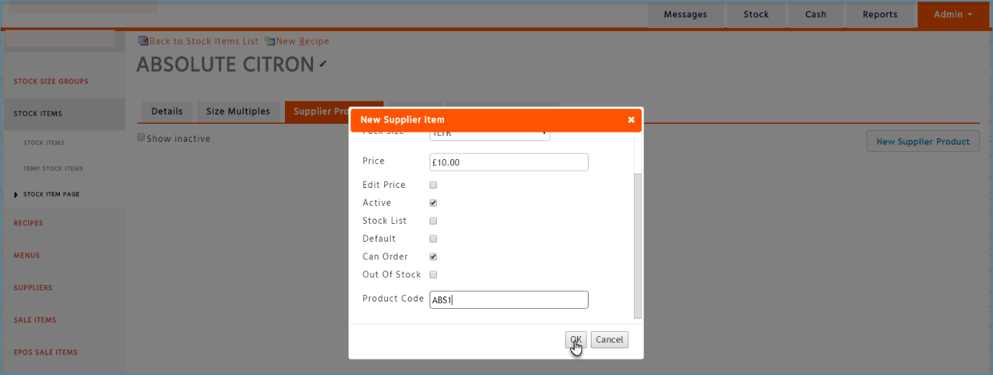Image resolution: width=993 pixels, height=375 pixels.
Task: Open Sale Items in the sidebar
Action: pyautogui.click(x=35, y=320)
